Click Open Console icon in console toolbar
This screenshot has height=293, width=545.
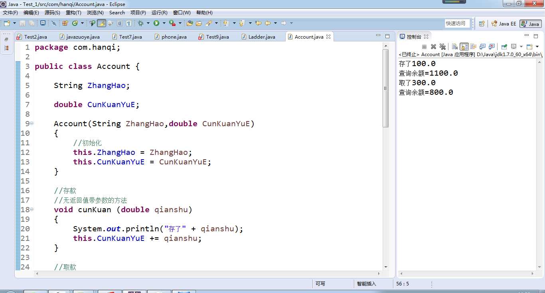point(529,47)
